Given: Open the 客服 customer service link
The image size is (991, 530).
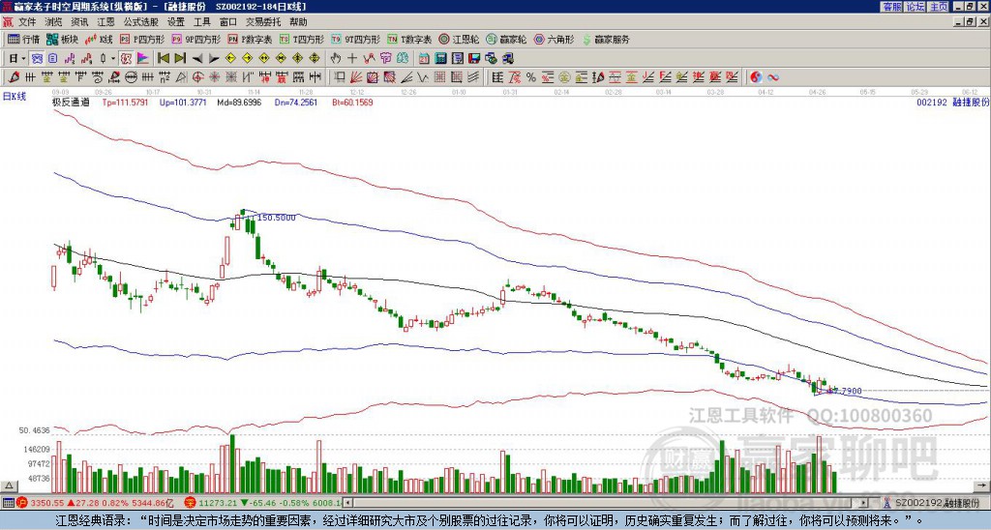Looking at the screenshot, I should click(x=892, y=7).
